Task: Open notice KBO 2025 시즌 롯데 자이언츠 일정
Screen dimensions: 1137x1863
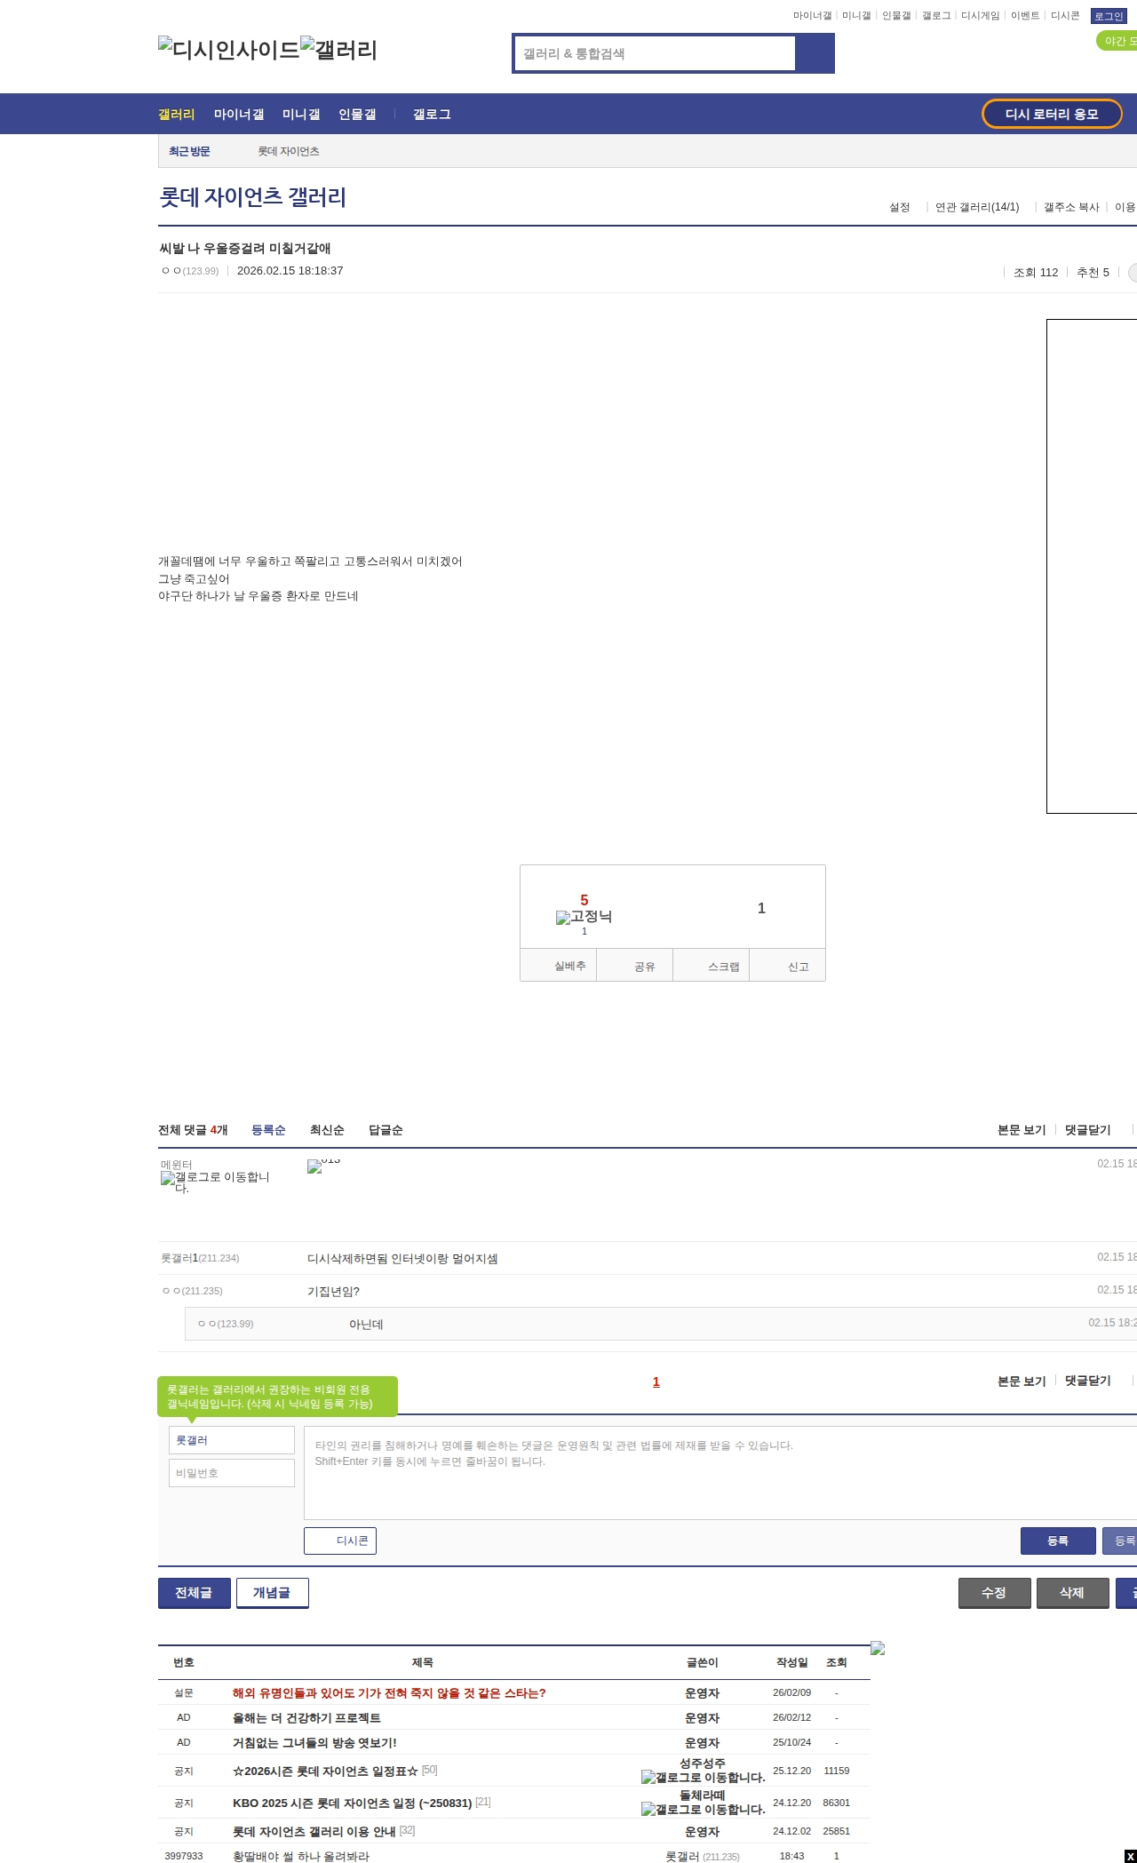Action: pyautogui.click(x=352, y=1803)
